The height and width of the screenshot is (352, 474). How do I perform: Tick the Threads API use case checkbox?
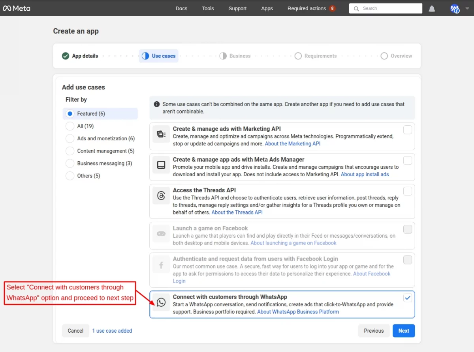coord(408,191)
